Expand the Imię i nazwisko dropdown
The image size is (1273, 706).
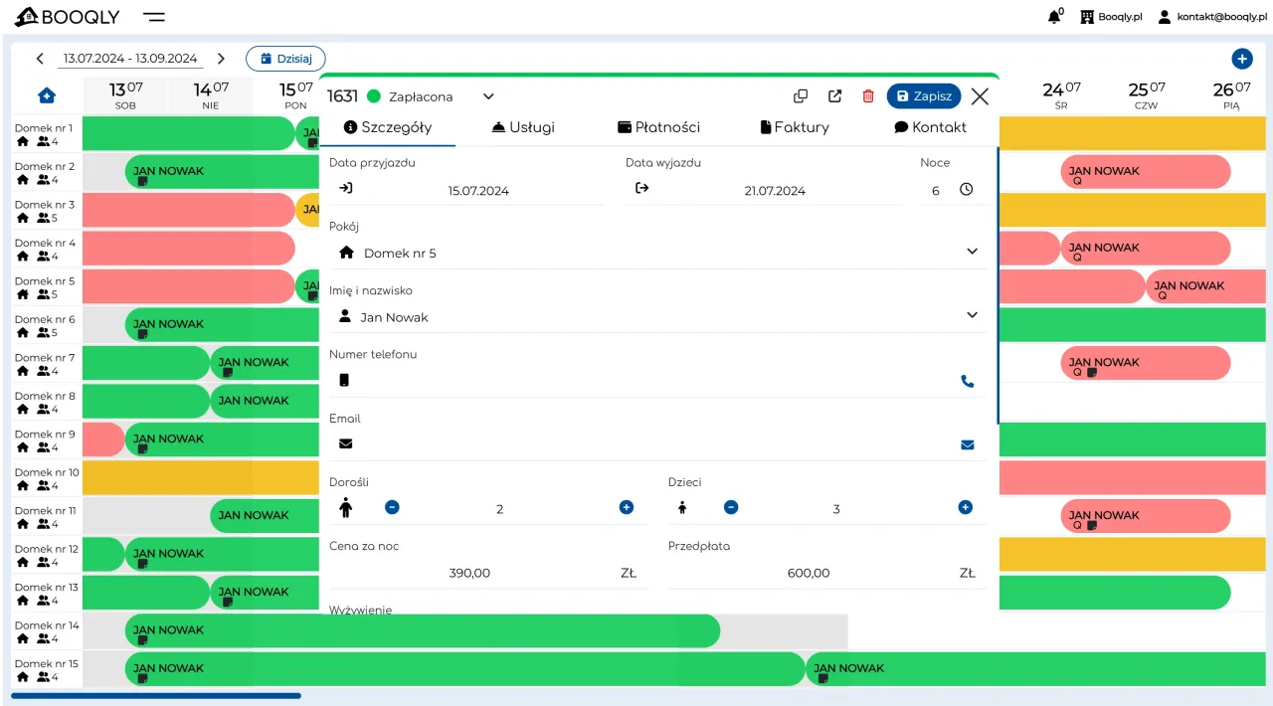pyautogui.click(x=972, y=315)
